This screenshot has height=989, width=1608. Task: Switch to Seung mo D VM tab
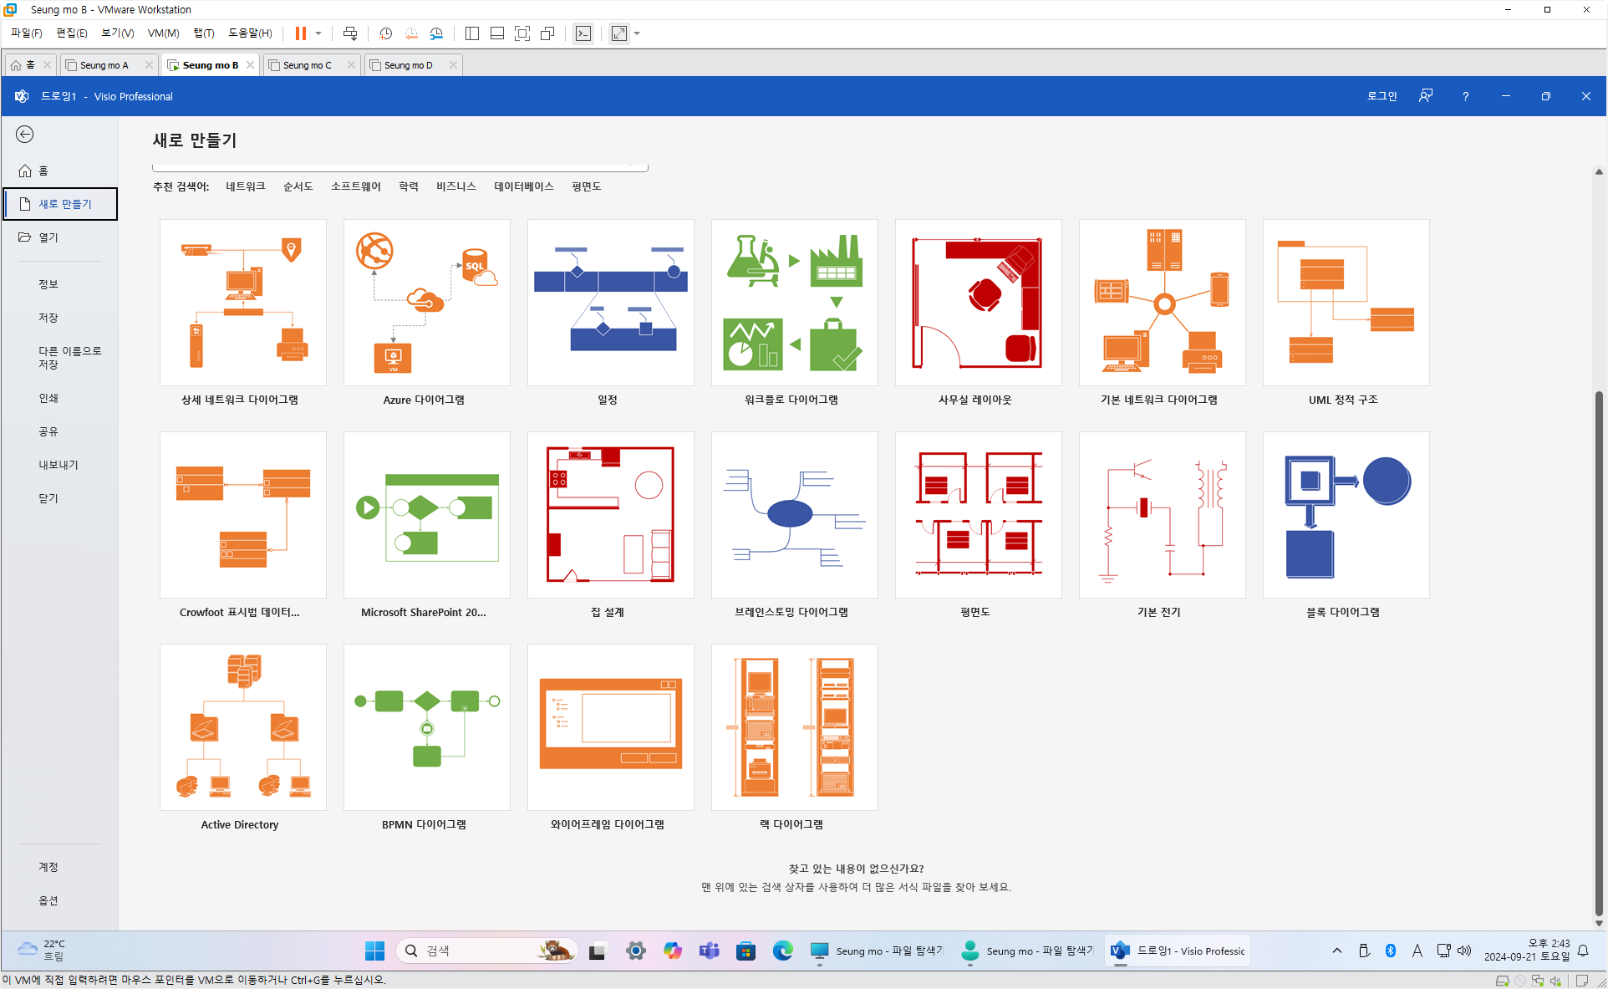point(413,65)
